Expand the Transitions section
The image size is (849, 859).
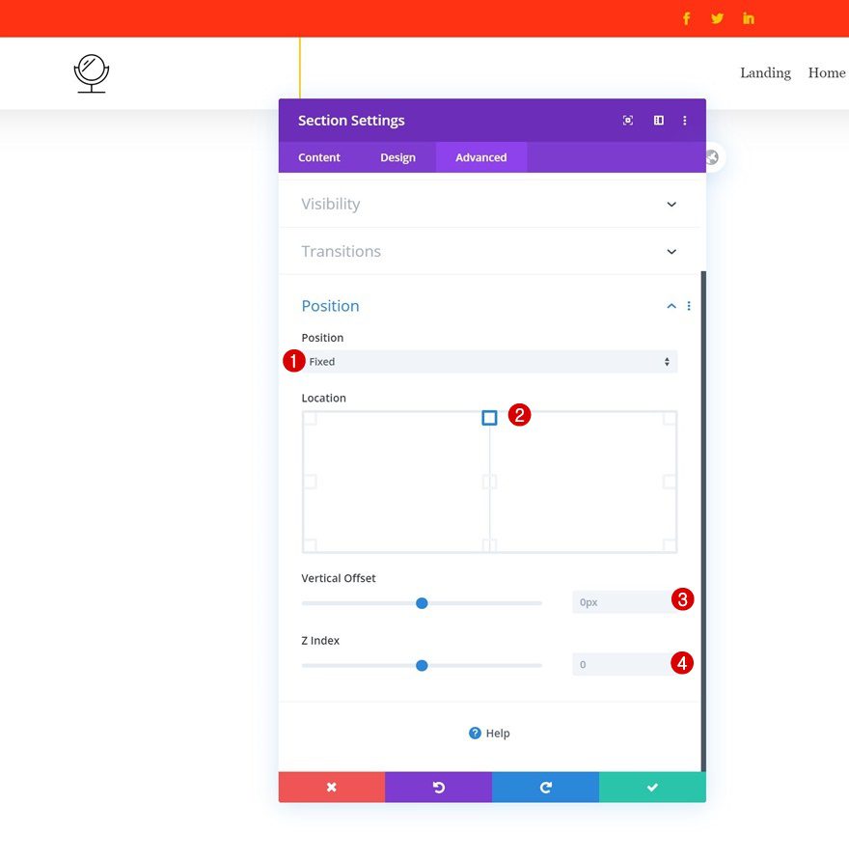click(x=671, y=251)
